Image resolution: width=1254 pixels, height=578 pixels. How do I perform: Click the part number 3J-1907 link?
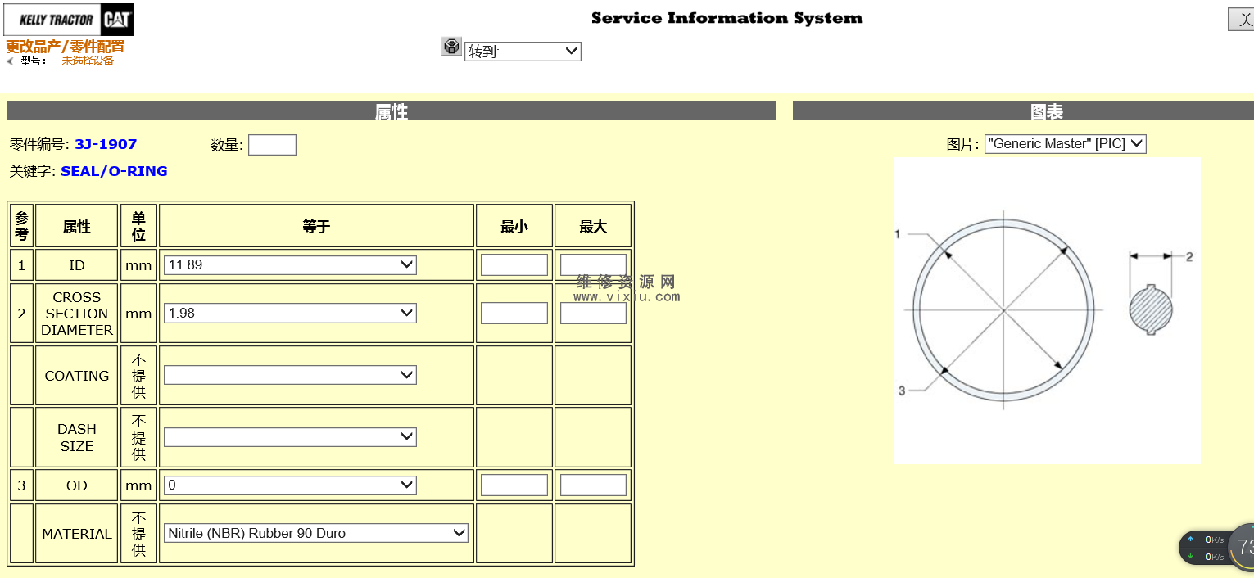tap(106, 144)
